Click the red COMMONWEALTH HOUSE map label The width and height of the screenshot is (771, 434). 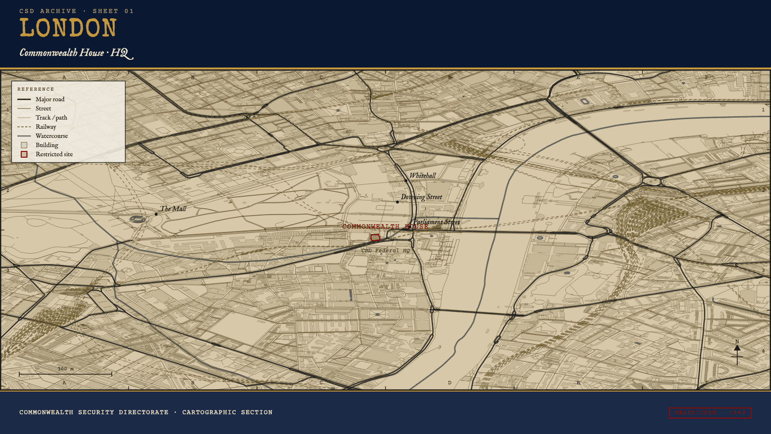point(385,227)
